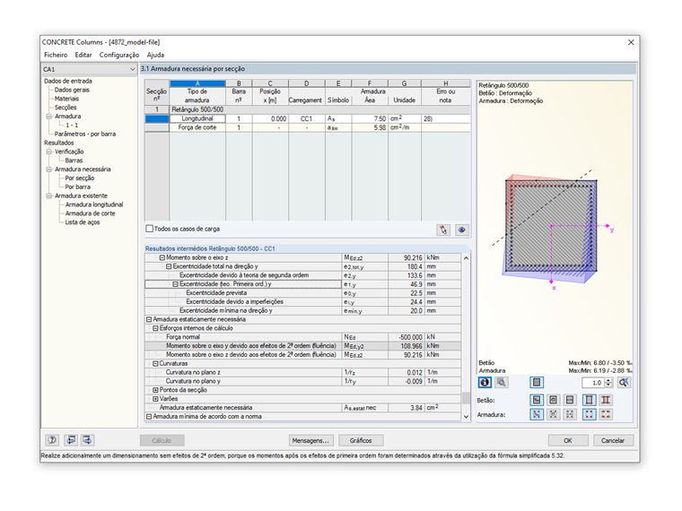Select the fourth Betão icon with red corner points
This screenshot has height=511, width=682.
coord(589,400)
